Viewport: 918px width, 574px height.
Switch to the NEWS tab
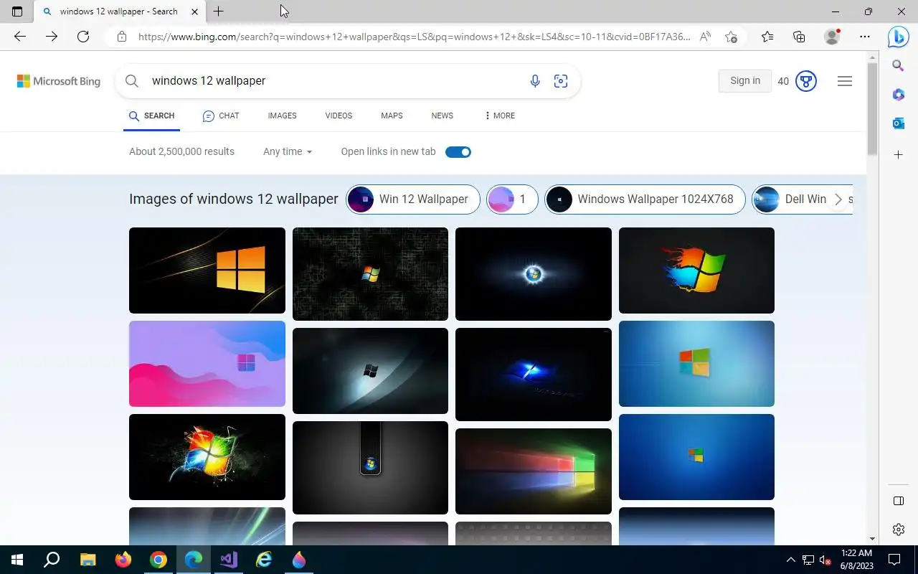coord(442,116)
